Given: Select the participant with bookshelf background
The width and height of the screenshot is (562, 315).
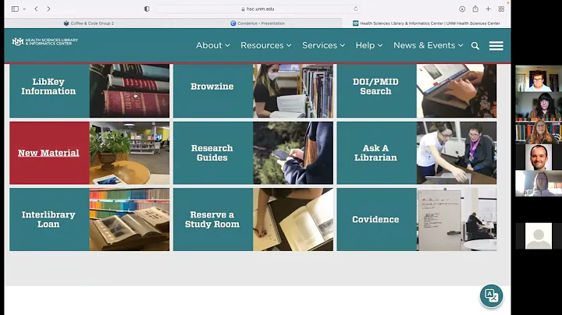Looking at the screenshot, I should [x=539, y=131].
